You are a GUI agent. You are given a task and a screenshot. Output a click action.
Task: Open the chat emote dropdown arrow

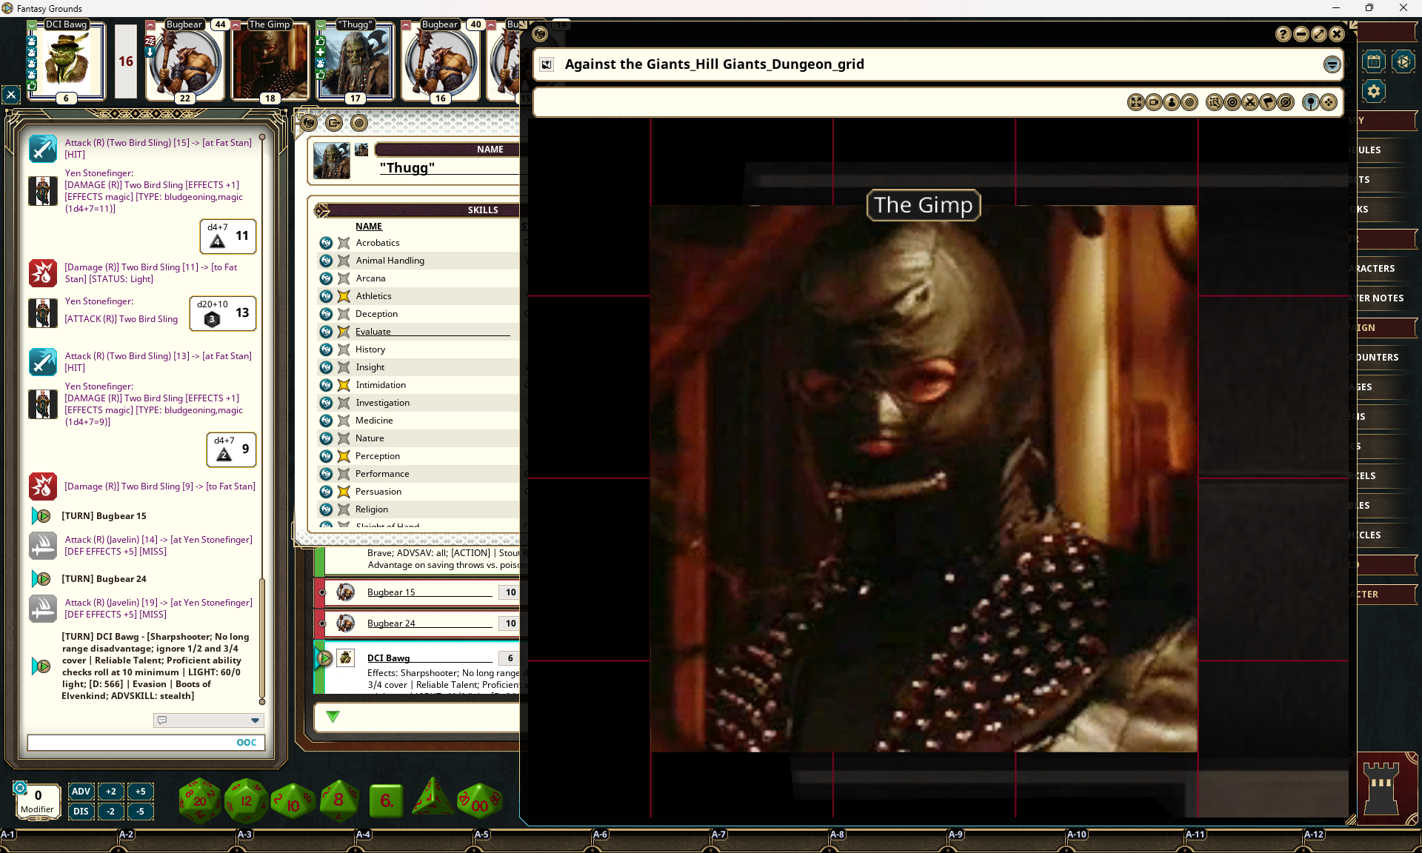[x=256, y=720]
